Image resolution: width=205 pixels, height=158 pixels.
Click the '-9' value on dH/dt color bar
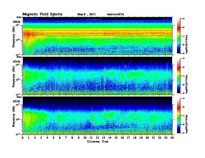[183, 53]
